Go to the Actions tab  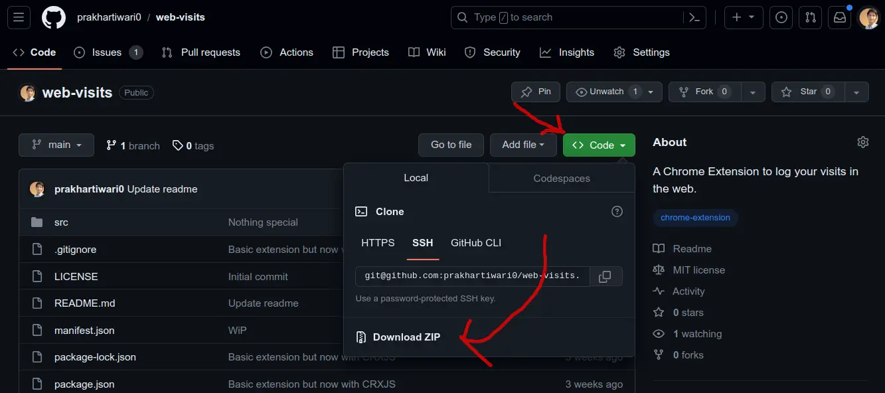click(287, 52)
